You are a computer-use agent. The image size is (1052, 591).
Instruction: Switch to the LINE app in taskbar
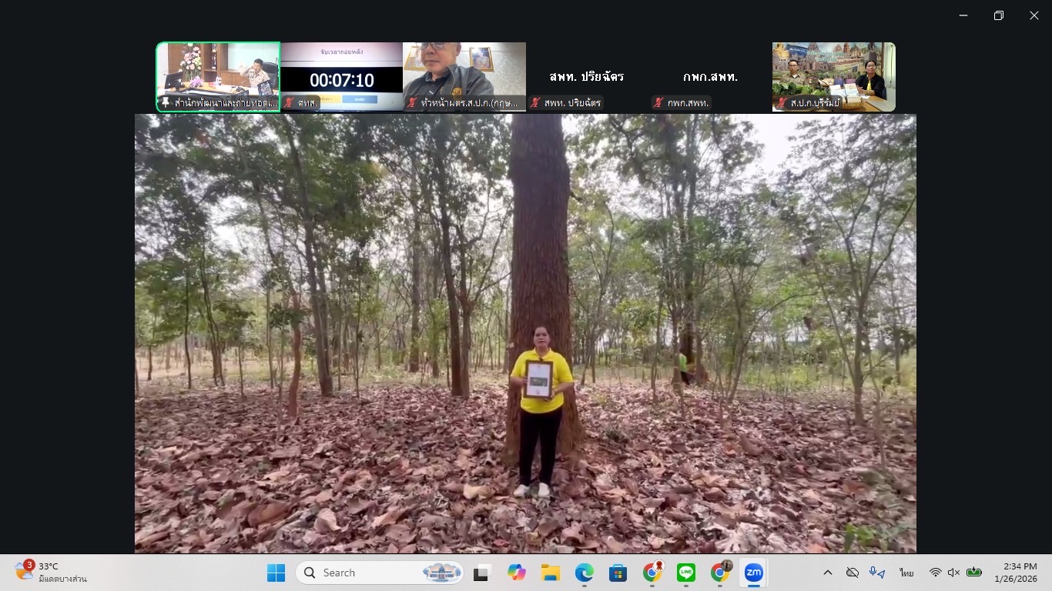click(685, 573)
